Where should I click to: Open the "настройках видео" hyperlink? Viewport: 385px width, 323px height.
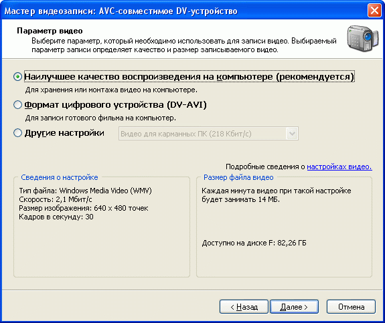[x=339, y=167]
